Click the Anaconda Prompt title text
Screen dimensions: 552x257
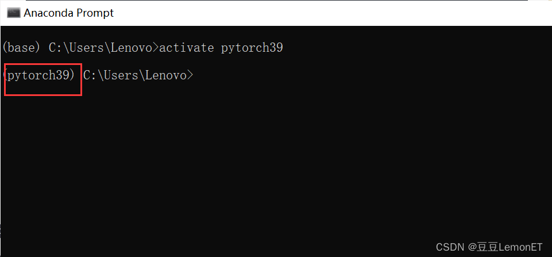click(69, 13)
